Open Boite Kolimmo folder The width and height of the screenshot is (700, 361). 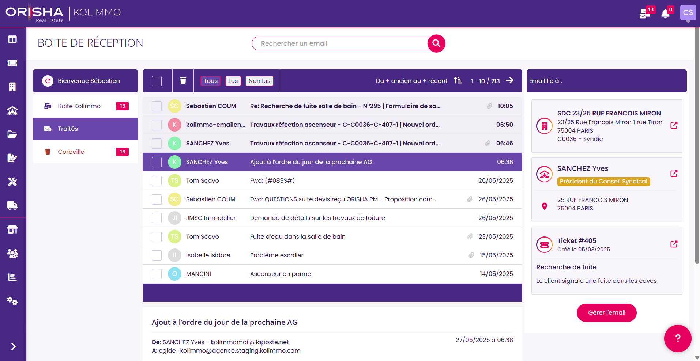pos(85,106)
